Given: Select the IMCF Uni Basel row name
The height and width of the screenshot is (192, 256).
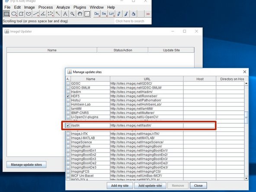Looking at the screenshot, I should coord(82,176).
